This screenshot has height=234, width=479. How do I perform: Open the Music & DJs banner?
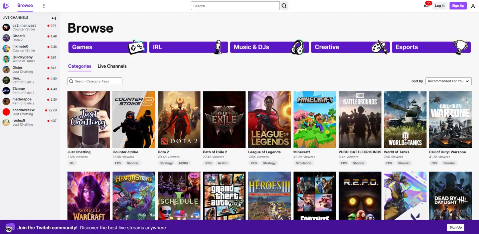coord(269,47)
